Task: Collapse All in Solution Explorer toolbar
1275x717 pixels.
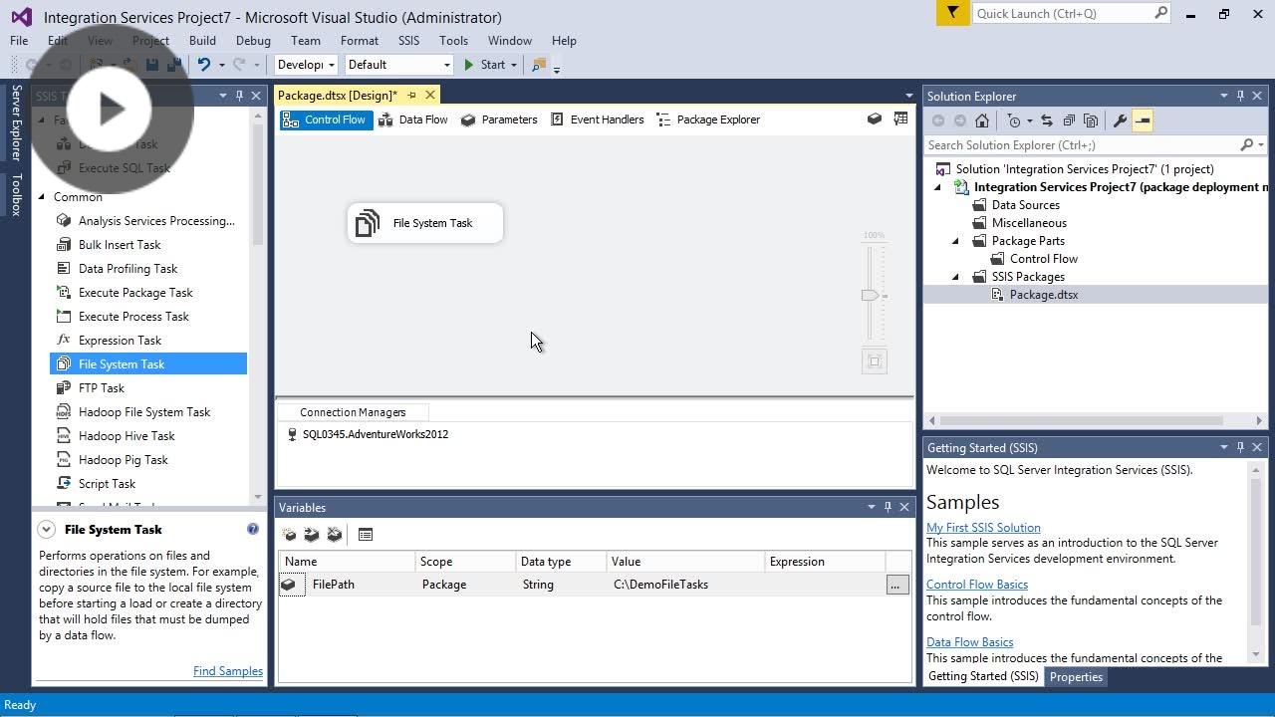Action: point(1069,120)
